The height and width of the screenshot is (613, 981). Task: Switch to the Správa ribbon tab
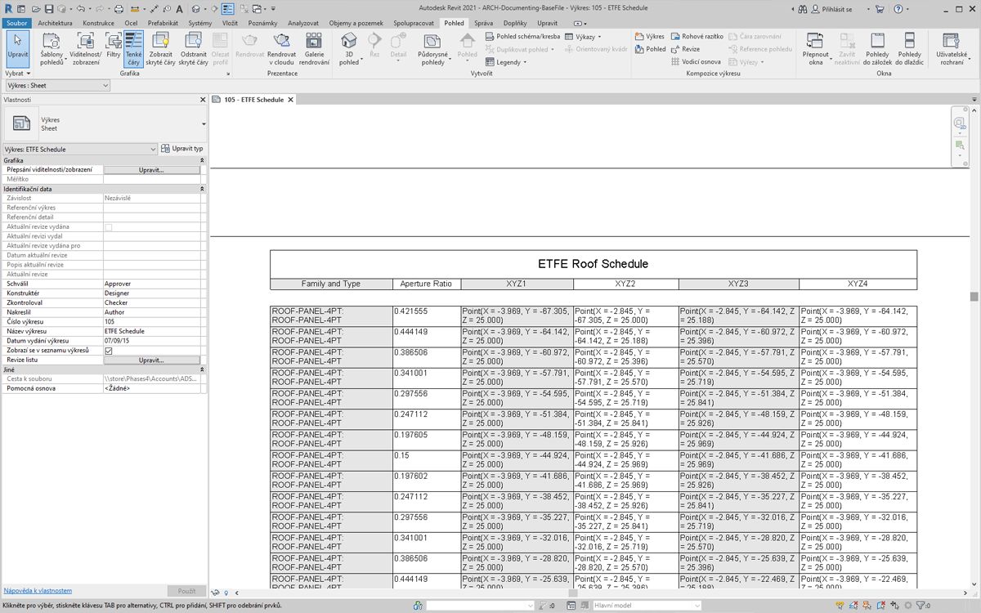click(x=484, y=23)
